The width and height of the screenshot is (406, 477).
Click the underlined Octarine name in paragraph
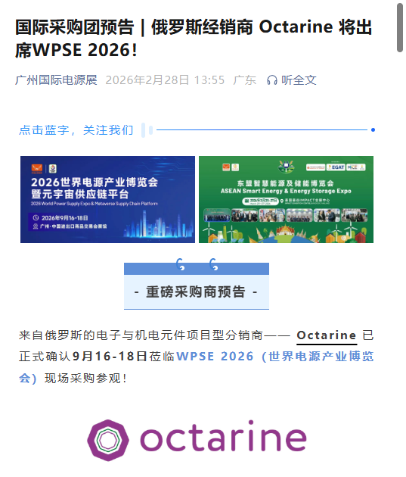point(327,335)
